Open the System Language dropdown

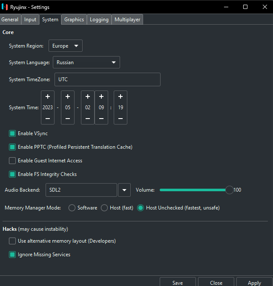tap(86, 62)
